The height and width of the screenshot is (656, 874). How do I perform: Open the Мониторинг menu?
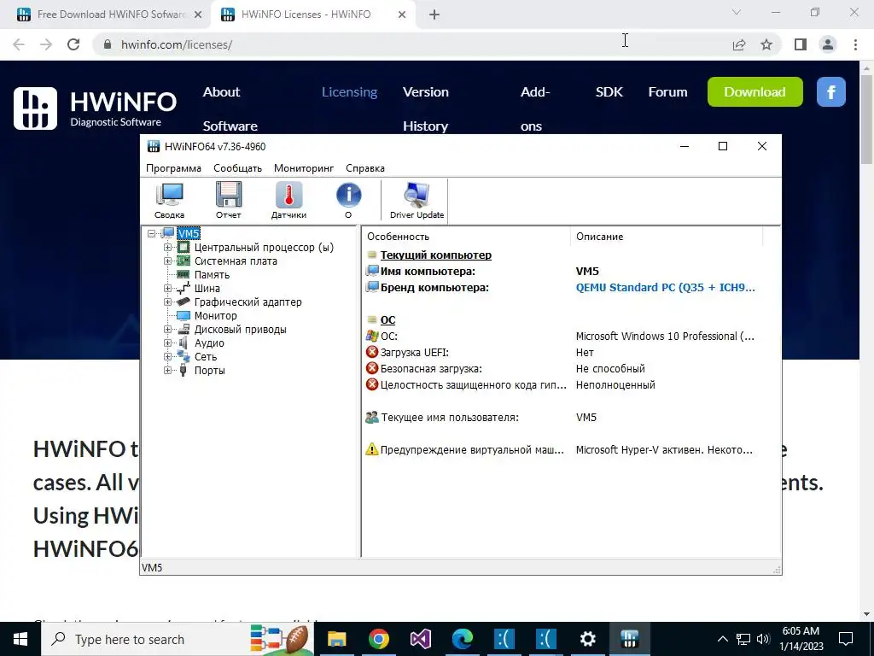click(304, 168)
